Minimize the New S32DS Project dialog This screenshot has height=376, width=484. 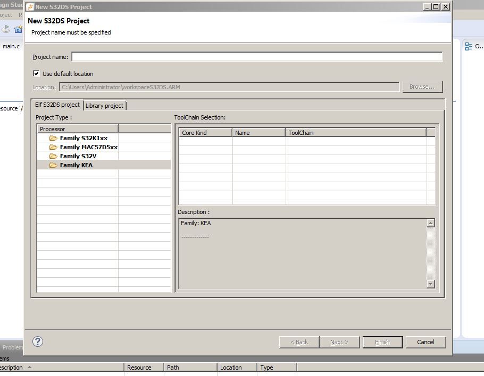pos(427,7)
